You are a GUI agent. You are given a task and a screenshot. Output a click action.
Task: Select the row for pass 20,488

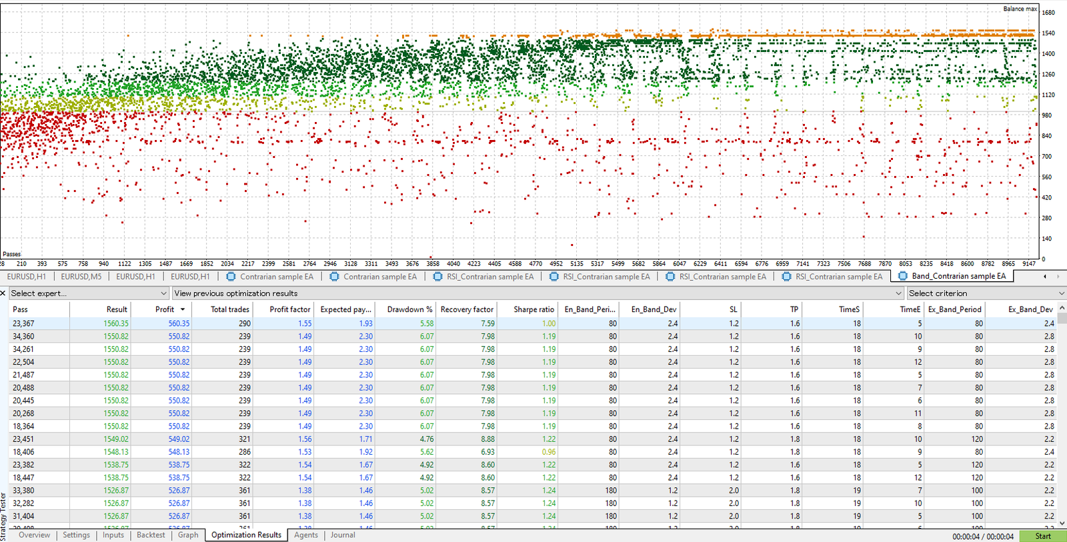[x=533, y=387]
